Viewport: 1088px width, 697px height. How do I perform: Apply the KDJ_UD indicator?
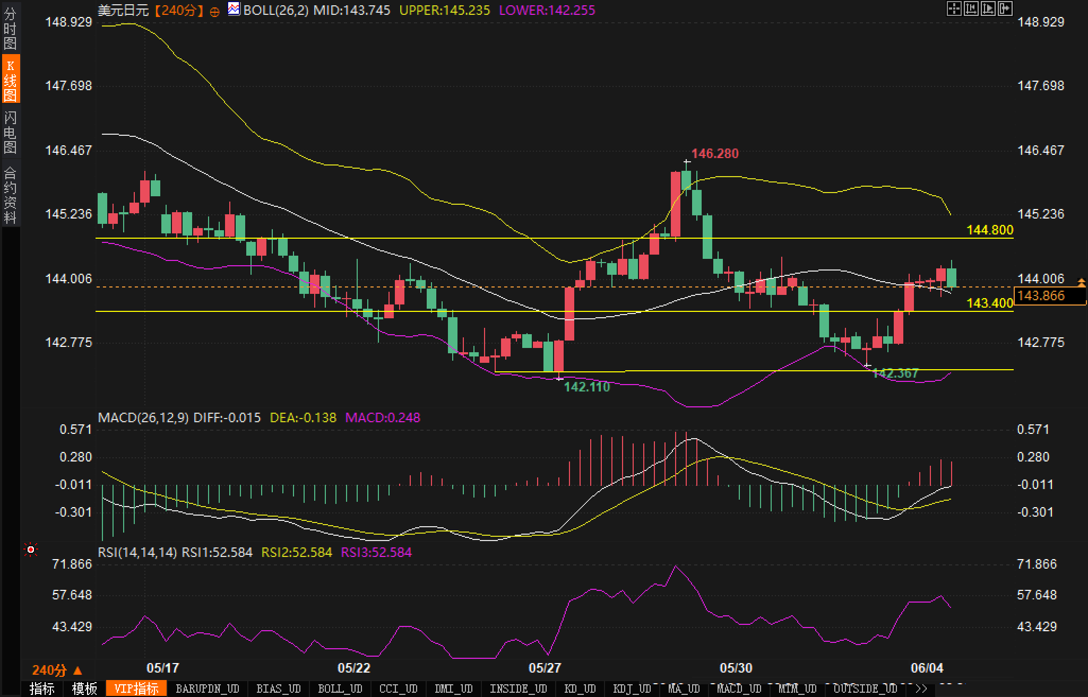632,689
